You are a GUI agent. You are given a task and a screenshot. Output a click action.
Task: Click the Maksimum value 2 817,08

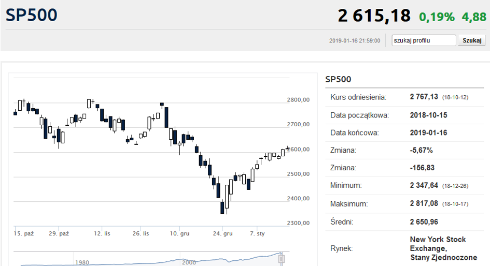pyautogui.click(x=424, y=203)
